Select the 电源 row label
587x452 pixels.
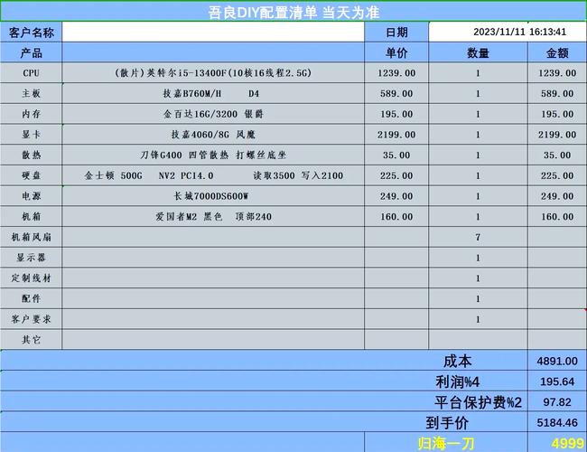coord(31,196)
